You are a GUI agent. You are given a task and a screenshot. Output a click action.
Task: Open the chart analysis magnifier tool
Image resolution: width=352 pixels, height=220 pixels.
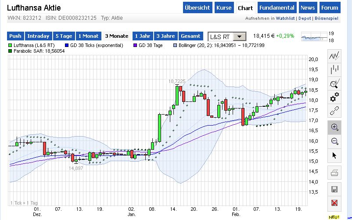(335, 83)
